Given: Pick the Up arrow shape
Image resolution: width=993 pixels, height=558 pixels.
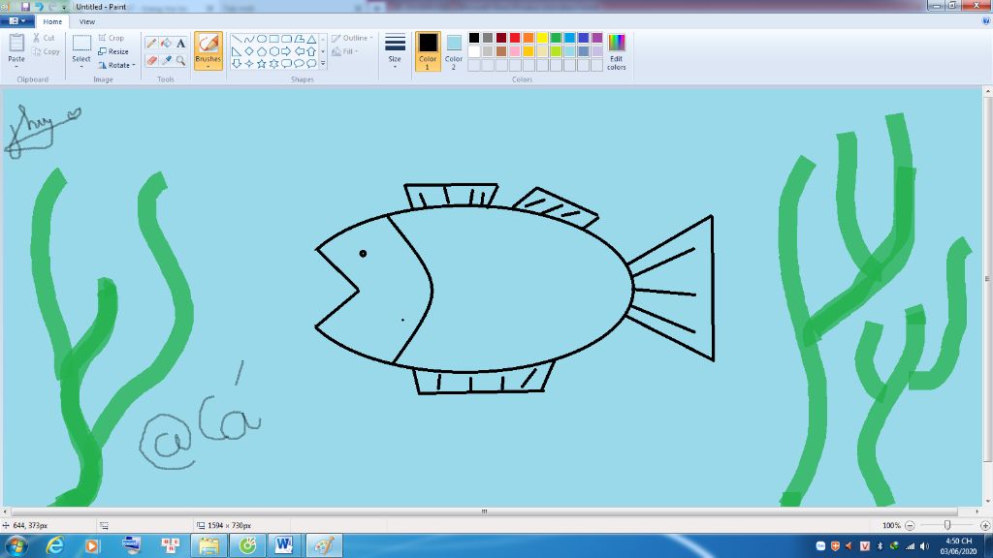Looking at the screenshot, I should point(311,51).
